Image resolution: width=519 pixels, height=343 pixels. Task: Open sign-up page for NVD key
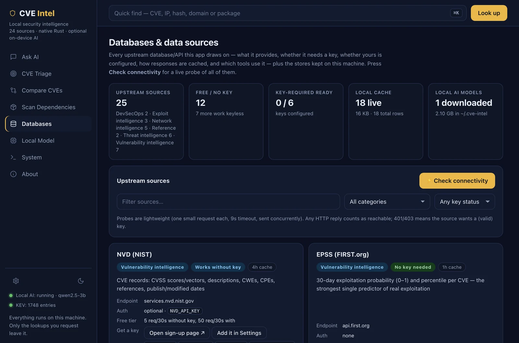click(x=177, y=333)
